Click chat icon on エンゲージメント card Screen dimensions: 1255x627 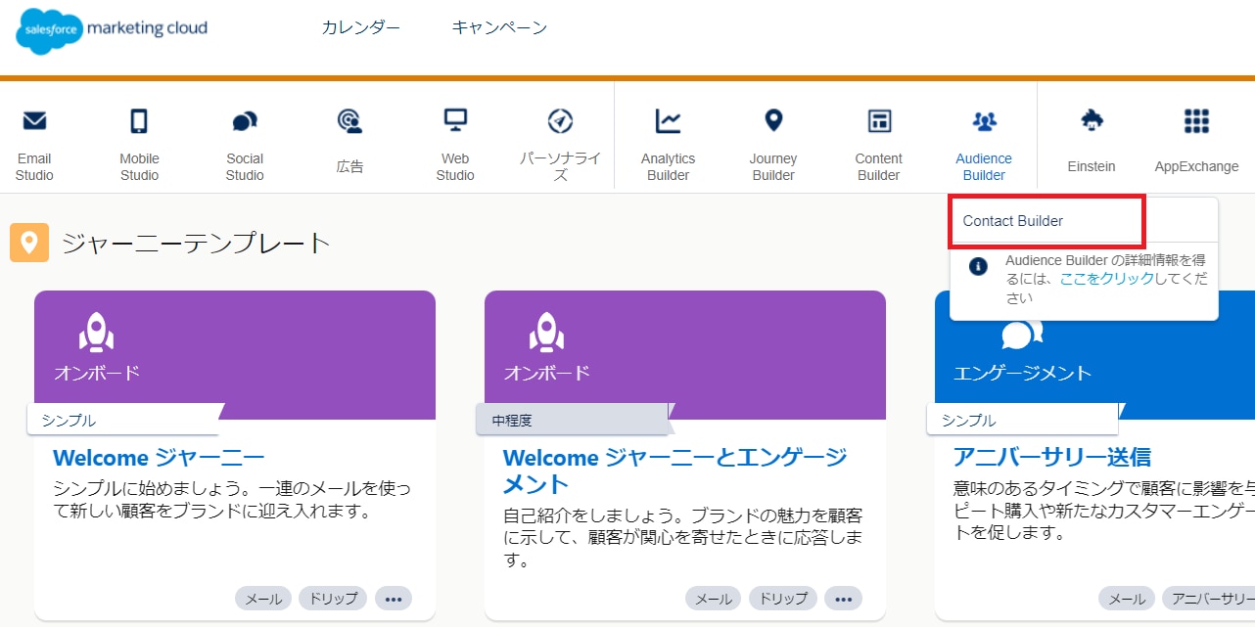coord(1022,334)
